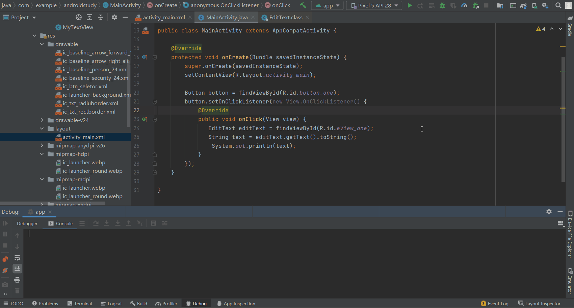574x308 pixels.
Task: Expand the drawable-v24 folder
Action: (x=42, y=120)
